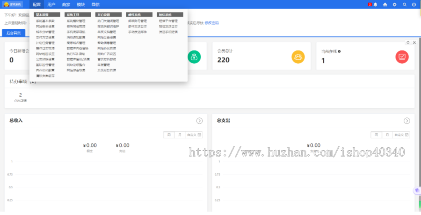
Task: Click the search magnifier icon
Action: pos(404,5)
